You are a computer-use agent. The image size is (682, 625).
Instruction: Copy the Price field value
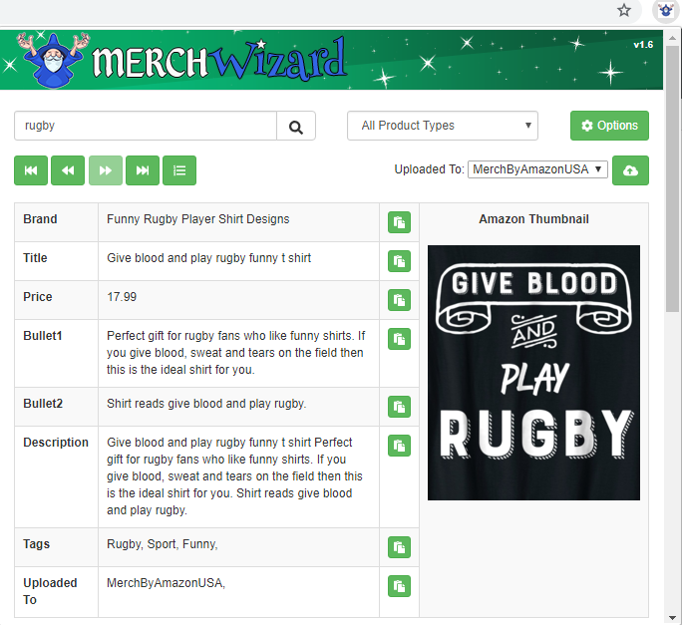(x=399, y=300)
